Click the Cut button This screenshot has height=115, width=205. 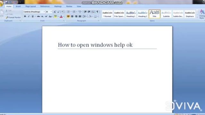point(9,11)
